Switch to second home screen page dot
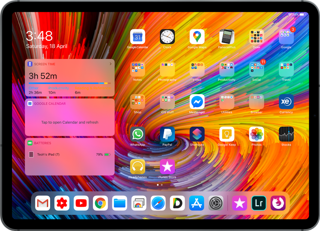Image resolution: width=320 pixels, height=231 pixels. (161, 185)
